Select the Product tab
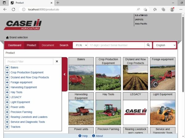The image size is (185, 138). (x=31, y=45)
